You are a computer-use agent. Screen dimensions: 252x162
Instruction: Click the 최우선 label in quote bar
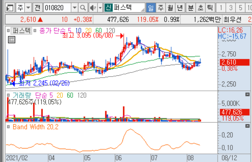tap(232, 20)
